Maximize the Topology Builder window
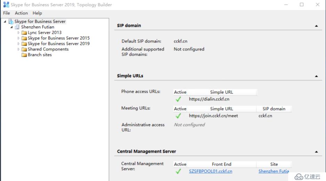The image size is (326, 181). click(x=302, y=5)
